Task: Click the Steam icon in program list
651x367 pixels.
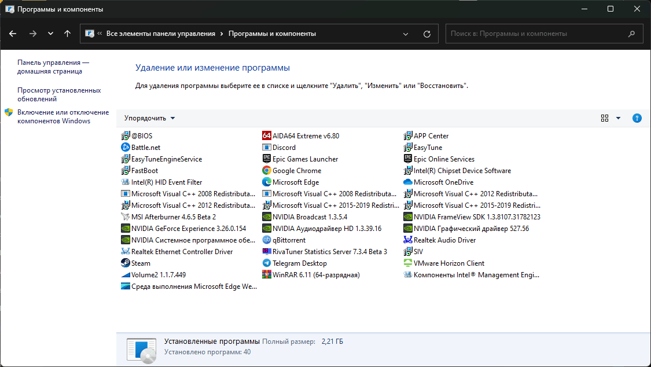Action: (x=126, y=263)
